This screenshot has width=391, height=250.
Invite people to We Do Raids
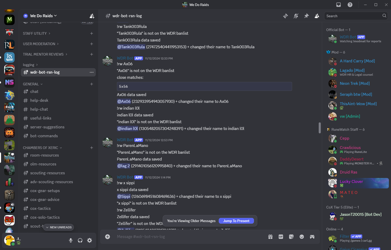[x=92, y=16]
